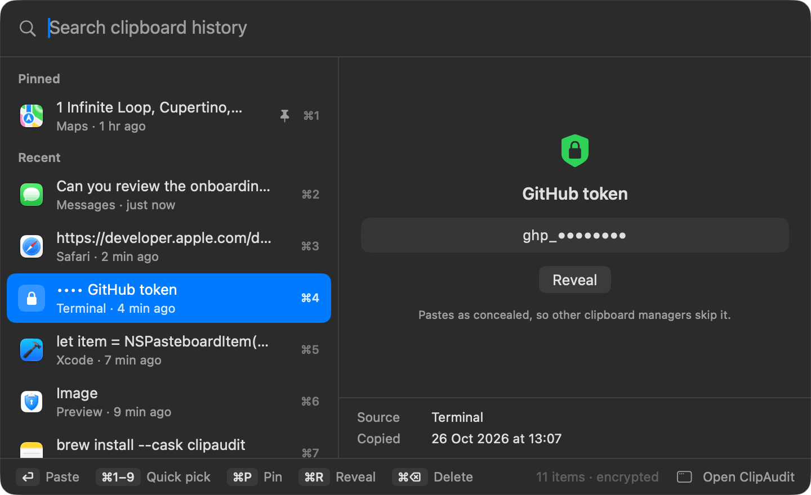Click the Delete action in the footer
Viewport: 811px width, 495px height.
453,477
